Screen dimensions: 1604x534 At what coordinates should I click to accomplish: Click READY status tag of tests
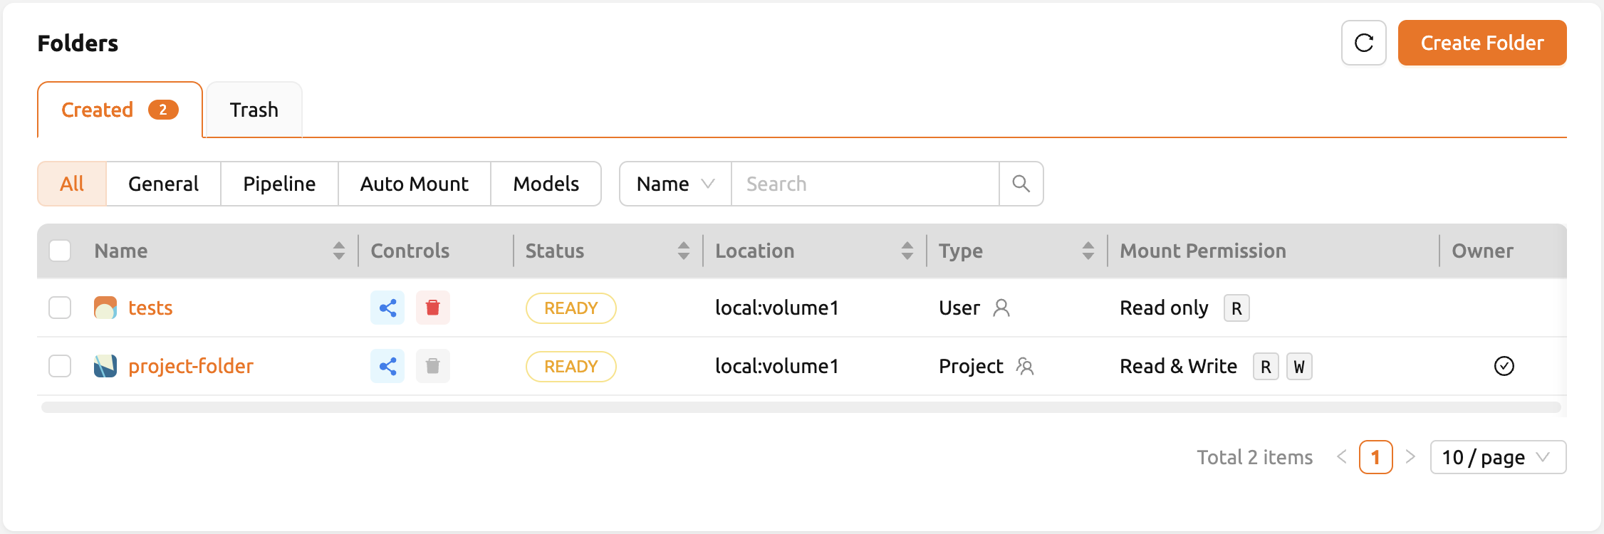pyautogui.click(x=571, y=308)
